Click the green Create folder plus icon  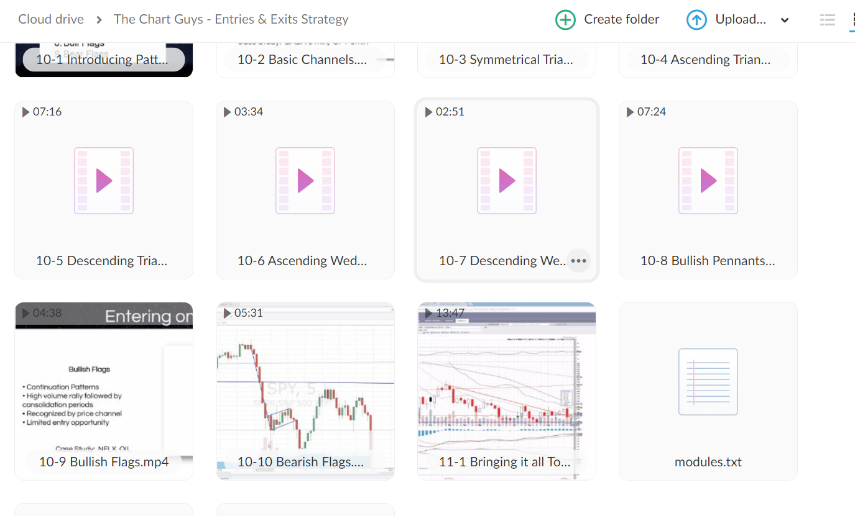point(565,19)
